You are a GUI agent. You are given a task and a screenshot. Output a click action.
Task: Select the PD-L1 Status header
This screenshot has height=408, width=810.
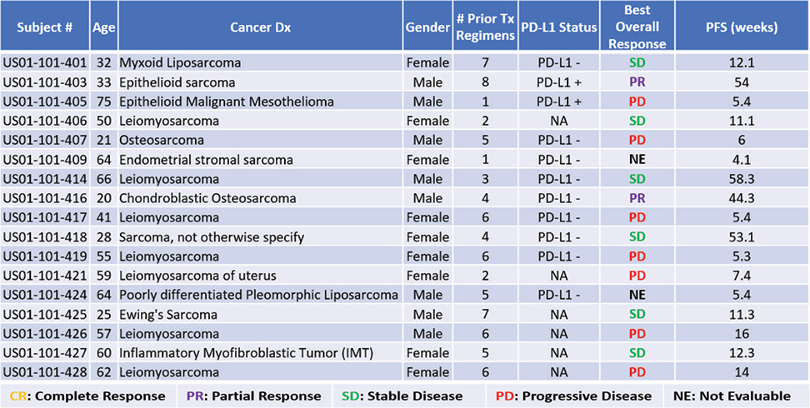click(559, 27)
